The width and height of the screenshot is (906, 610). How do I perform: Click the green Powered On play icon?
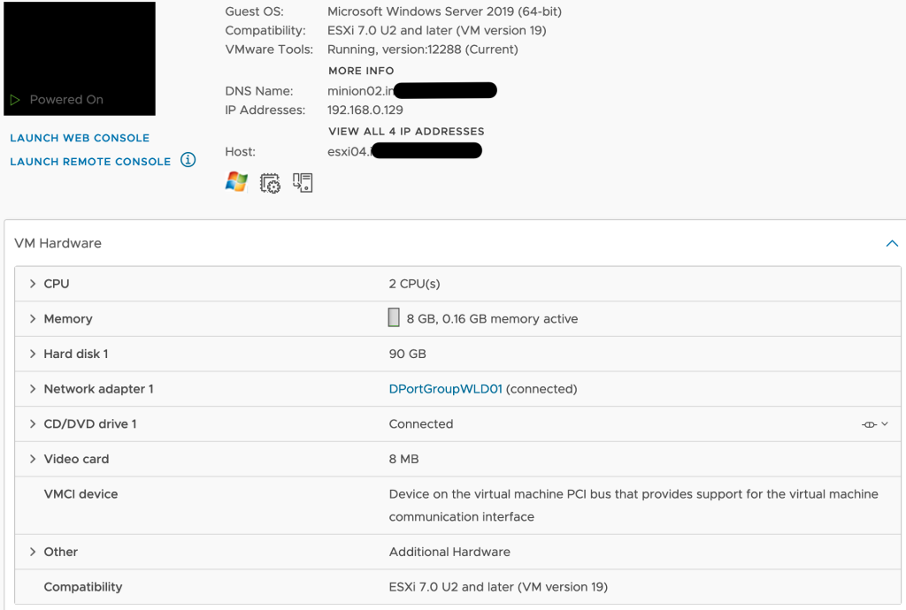pyautogui.click(x=15, y=100)
